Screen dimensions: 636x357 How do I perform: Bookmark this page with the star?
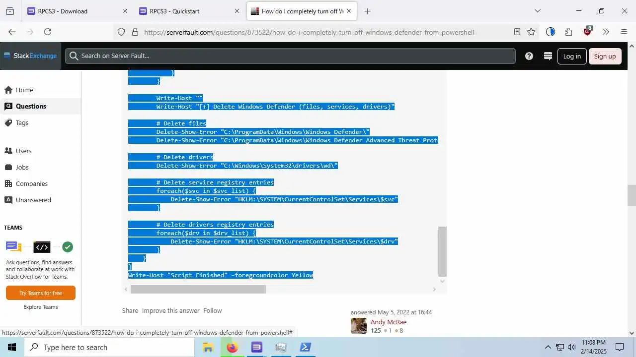pos(531,32)
